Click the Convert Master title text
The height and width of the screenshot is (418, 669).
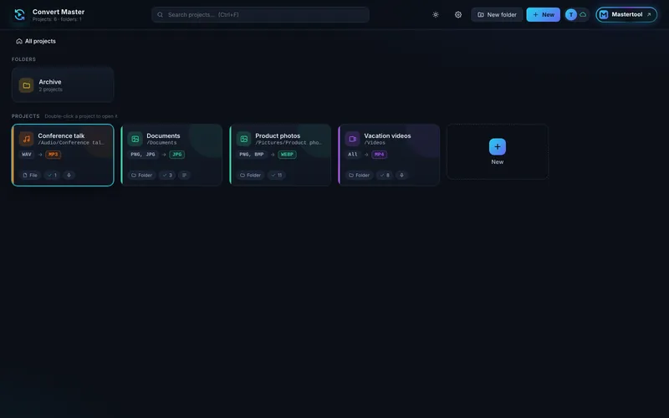click(x=59, y=12)
